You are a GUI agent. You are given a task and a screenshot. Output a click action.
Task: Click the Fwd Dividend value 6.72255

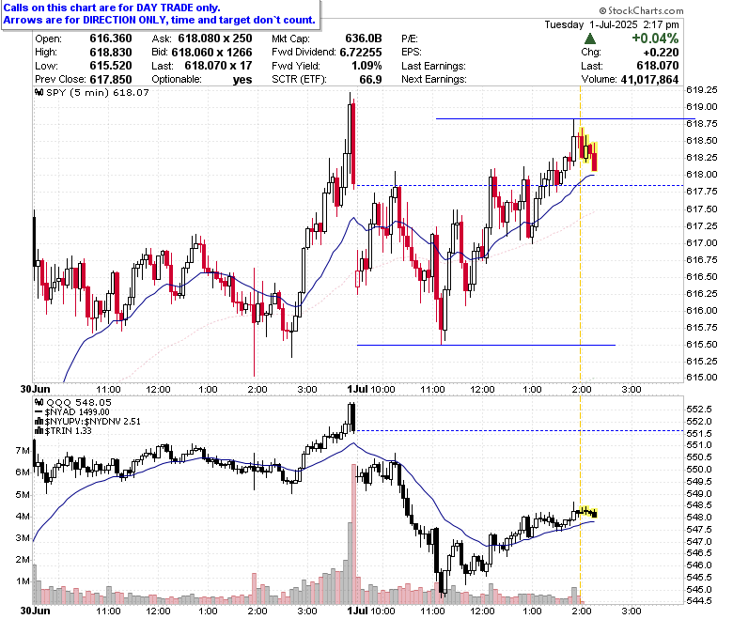point(361,52)
